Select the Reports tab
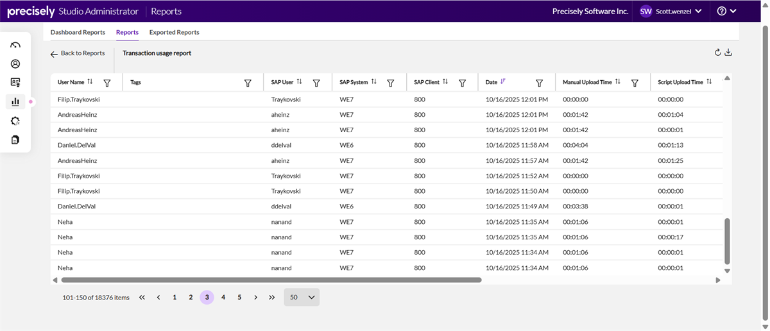Viewport: 770px width, 331px height. 127,32
